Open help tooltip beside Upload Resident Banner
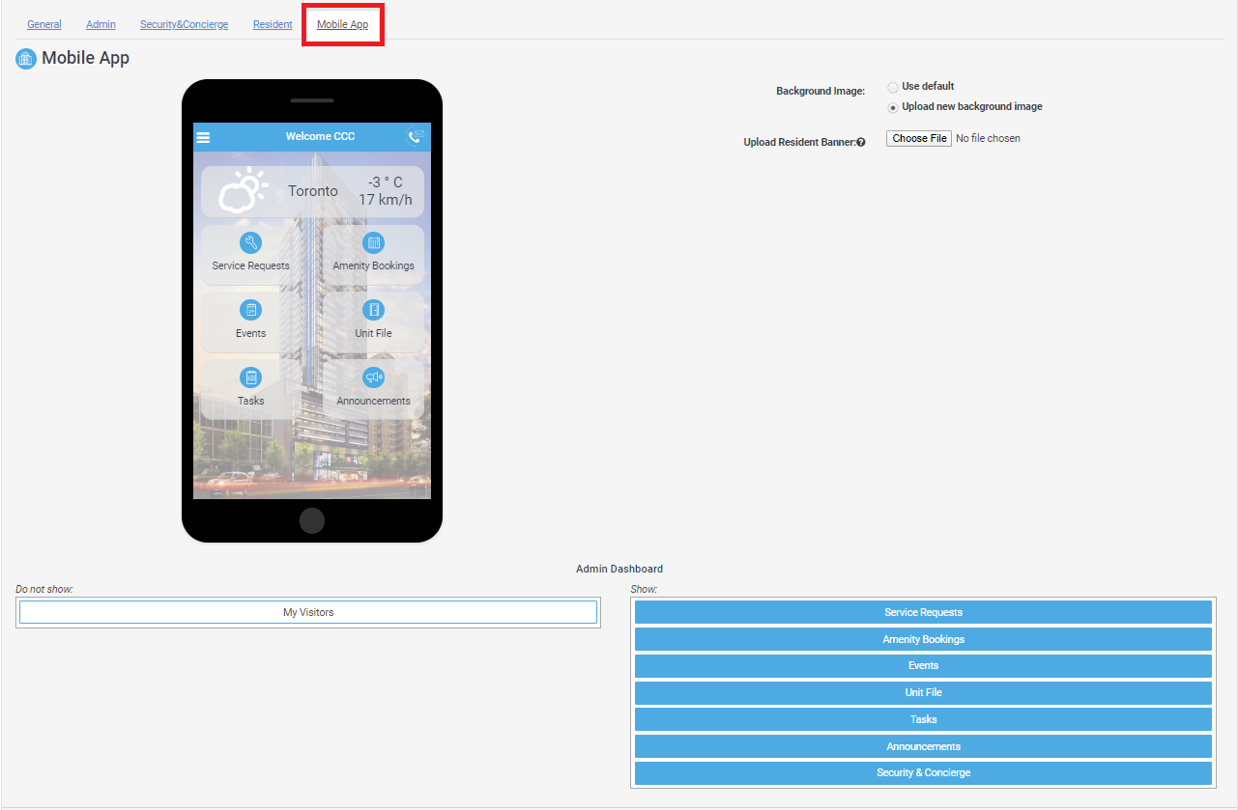The width and height of the screenshot is (1238, 810). tap(861, 142)
